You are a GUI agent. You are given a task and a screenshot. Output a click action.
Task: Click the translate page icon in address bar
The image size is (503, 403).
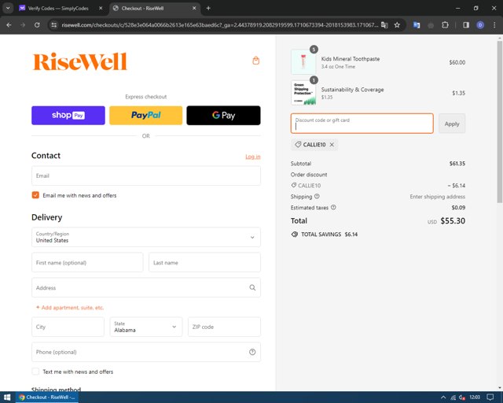tap(384, 24)
